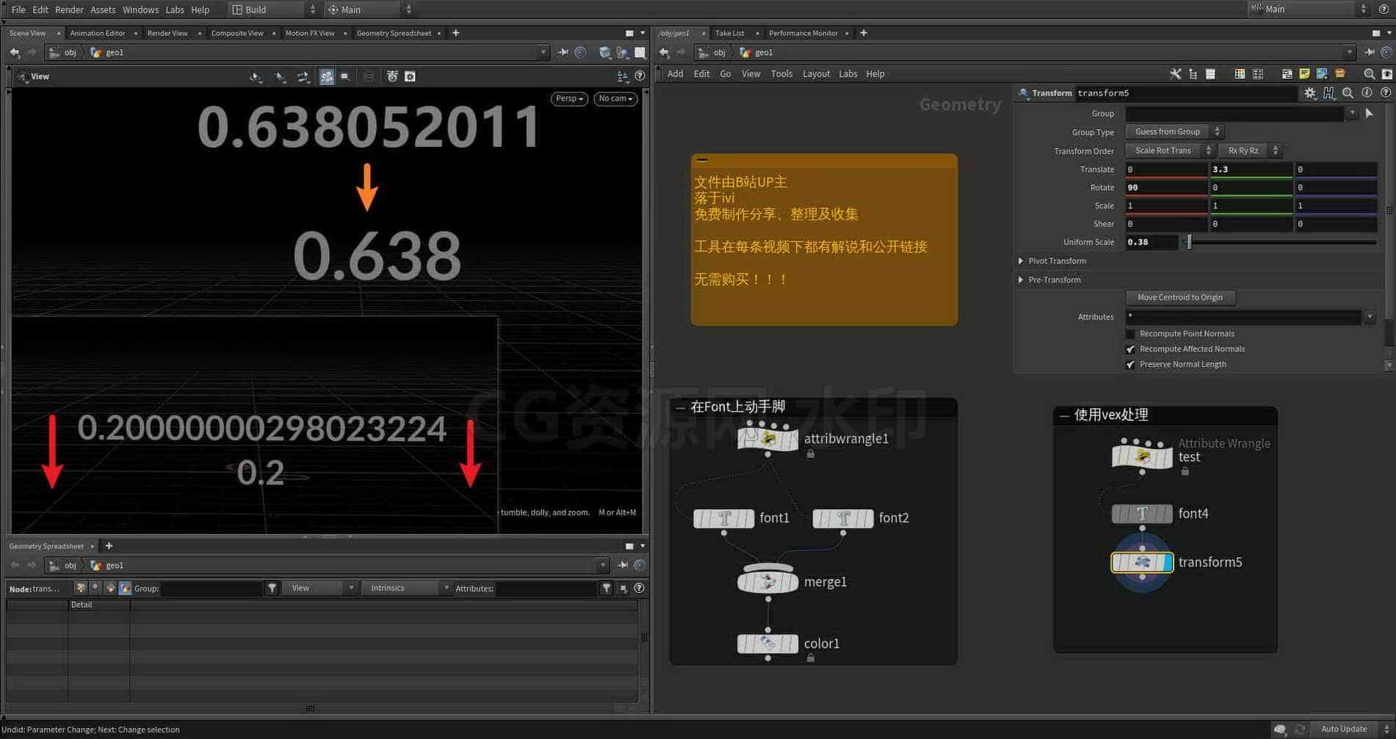The height and width of the screenshot is (739, 1396).
Task: Open the Persp viewport dropdown
Action: tap(569, 99)
